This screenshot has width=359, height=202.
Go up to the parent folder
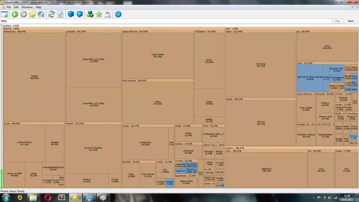[x=32, y=14]
